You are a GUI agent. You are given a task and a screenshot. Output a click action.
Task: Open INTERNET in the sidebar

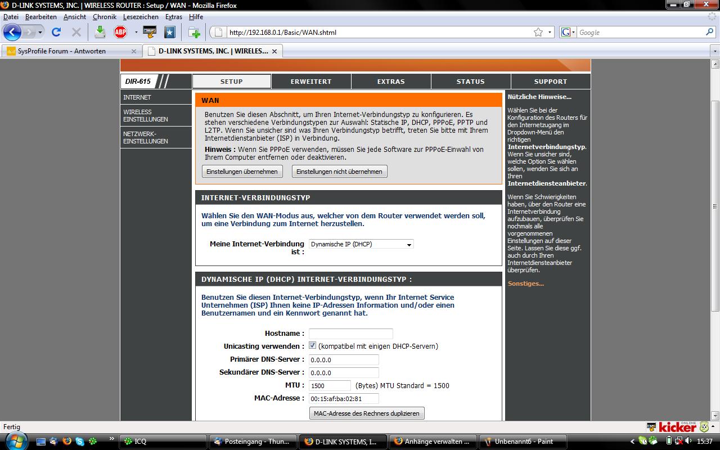pyautogui.click(x=156, y=97)
